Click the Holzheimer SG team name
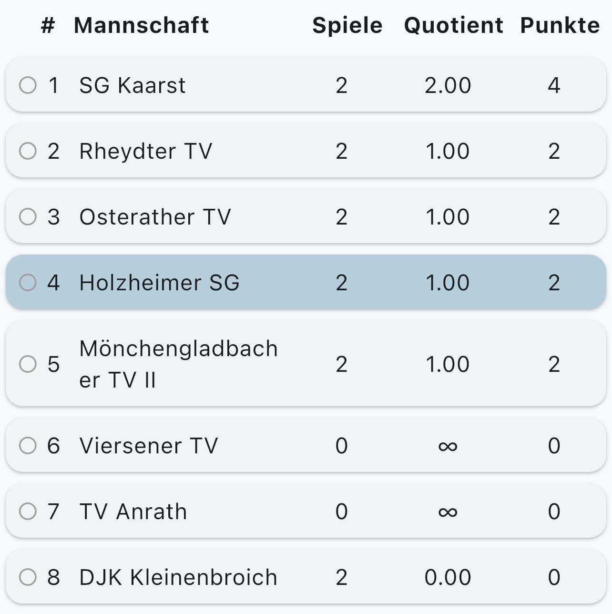 click(x=159, y=283)
